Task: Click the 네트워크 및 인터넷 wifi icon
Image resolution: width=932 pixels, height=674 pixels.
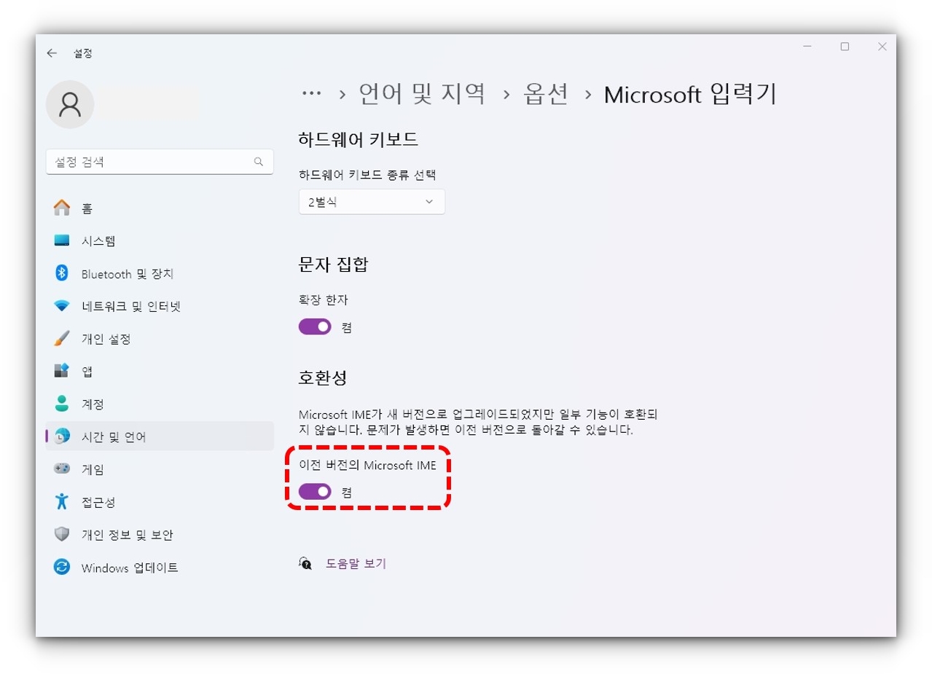Action: click(x=62, y=306)
